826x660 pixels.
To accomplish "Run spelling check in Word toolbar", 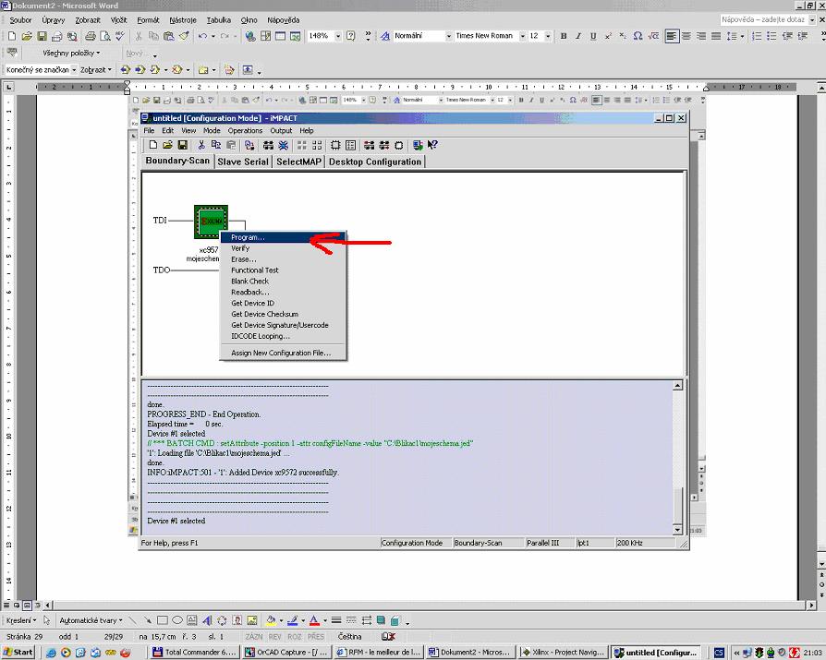I will pos(120,36).
